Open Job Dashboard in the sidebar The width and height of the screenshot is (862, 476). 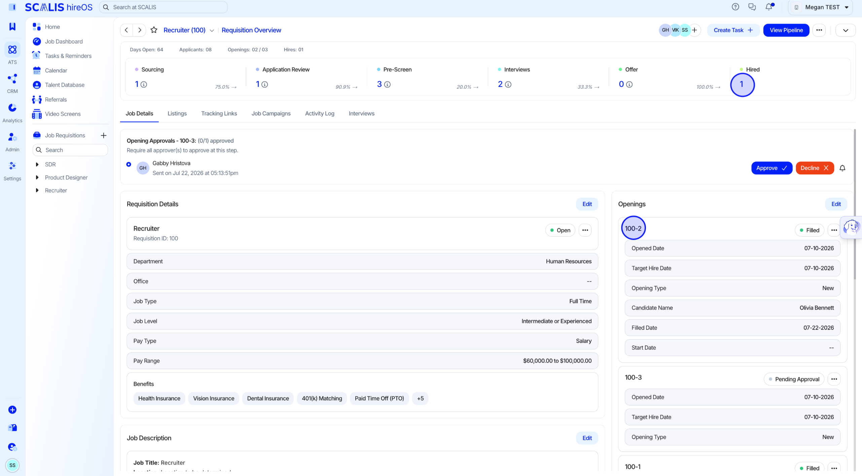pyautogui.click(x=64, y=41)
